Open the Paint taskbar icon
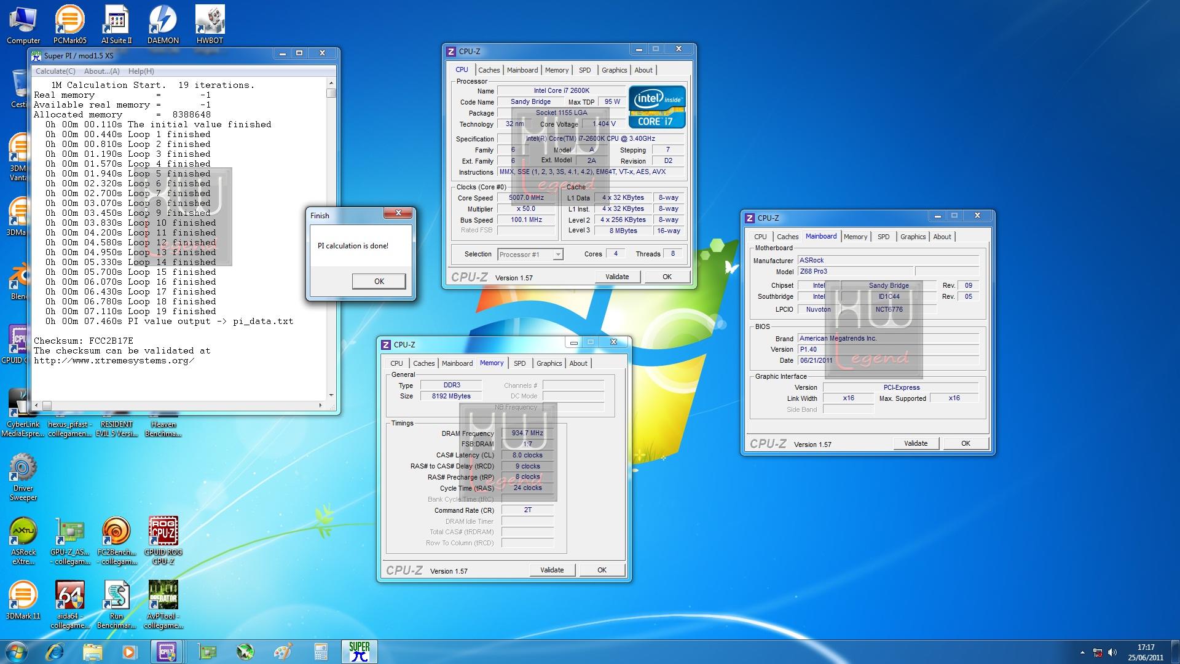The height and width of the screenshot is (664, 1180). tap(283, 652)
